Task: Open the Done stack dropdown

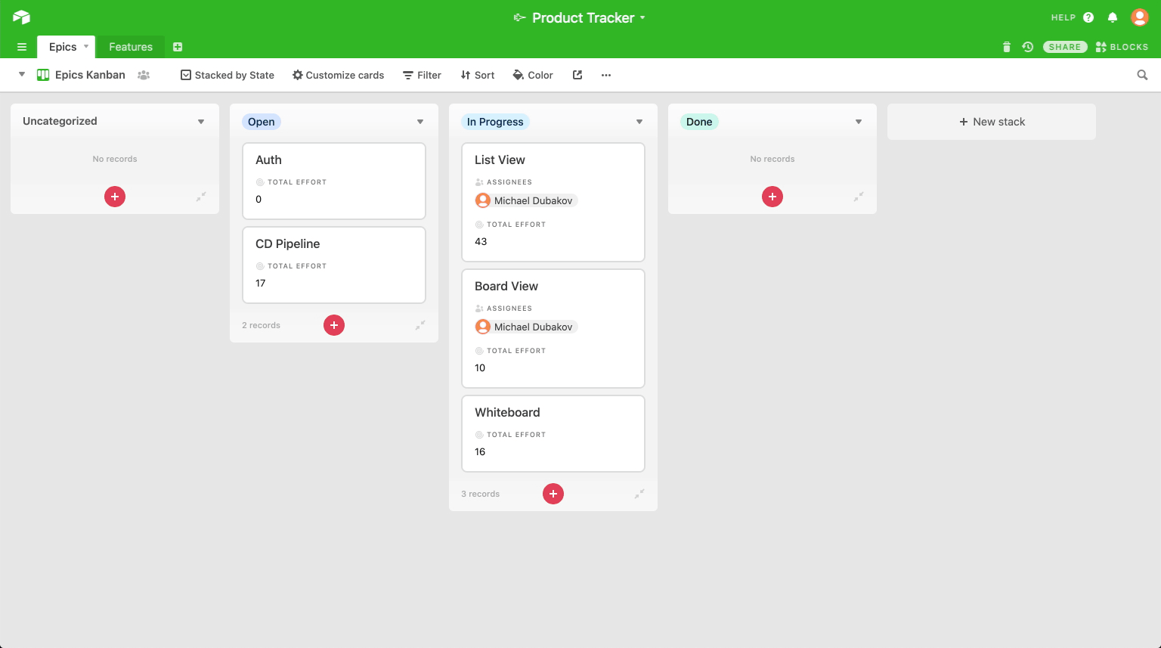Action: click(859, 121)
